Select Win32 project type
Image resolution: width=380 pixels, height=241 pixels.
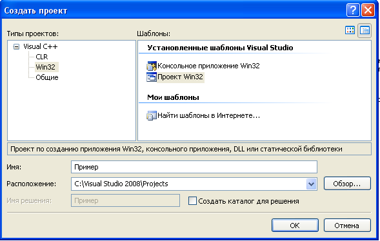click(x=46, y=67)
